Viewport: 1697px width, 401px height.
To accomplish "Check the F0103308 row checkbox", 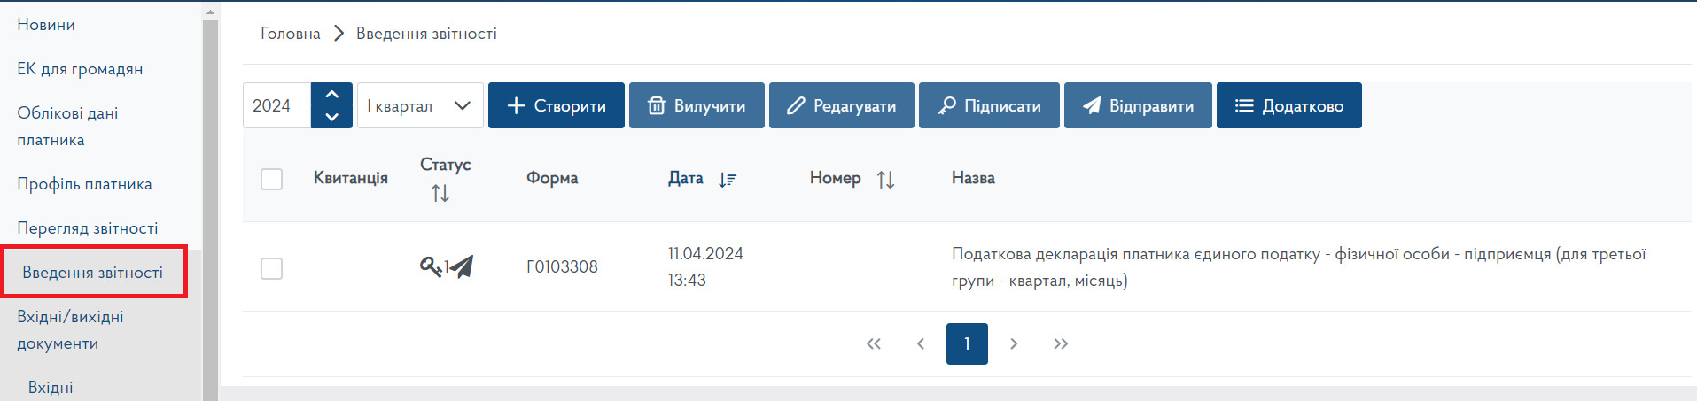I will point(272,268).
